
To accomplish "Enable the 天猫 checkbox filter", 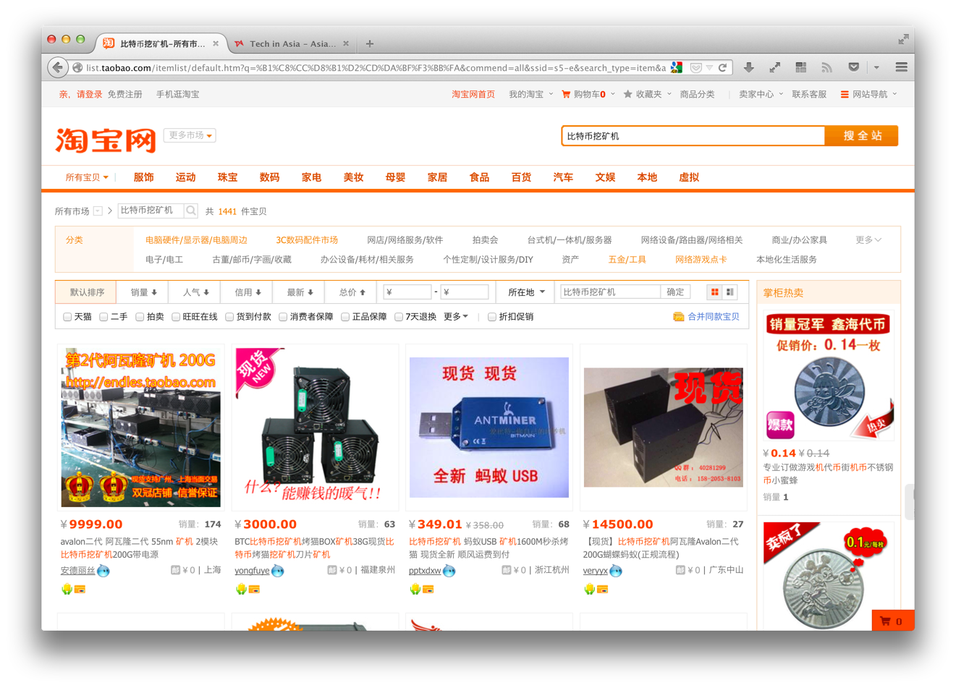I will click(x=67, y=317).
